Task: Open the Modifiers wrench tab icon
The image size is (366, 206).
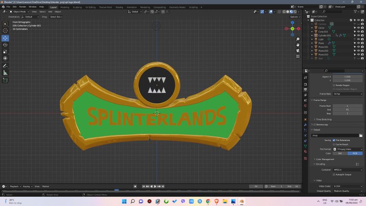Action: tap(305, 125)
